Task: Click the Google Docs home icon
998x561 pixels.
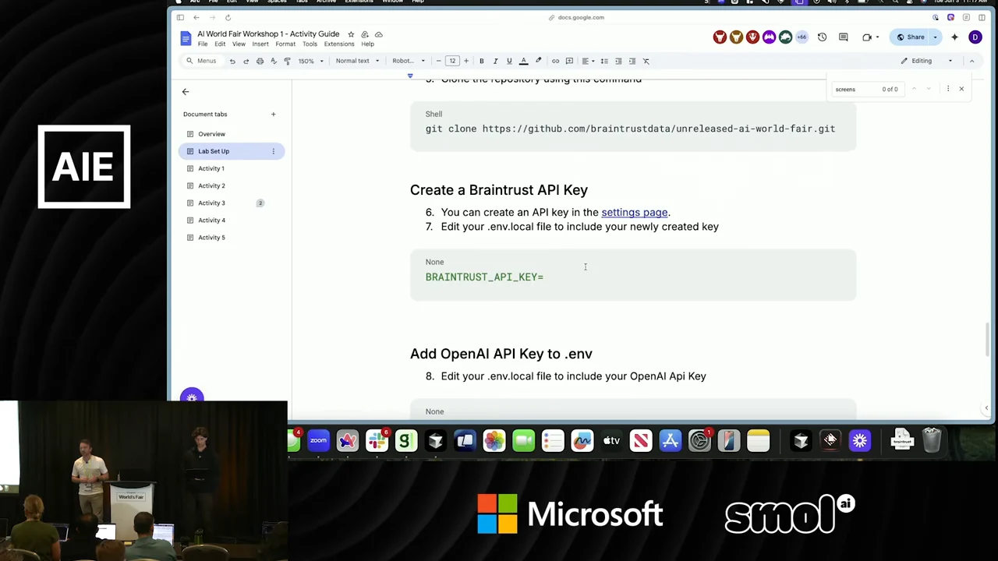Action: coord(186,38)
